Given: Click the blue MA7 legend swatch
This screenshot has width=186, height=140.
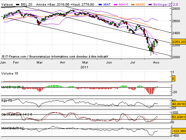Looking at the screenshot, I should (100, 5).
